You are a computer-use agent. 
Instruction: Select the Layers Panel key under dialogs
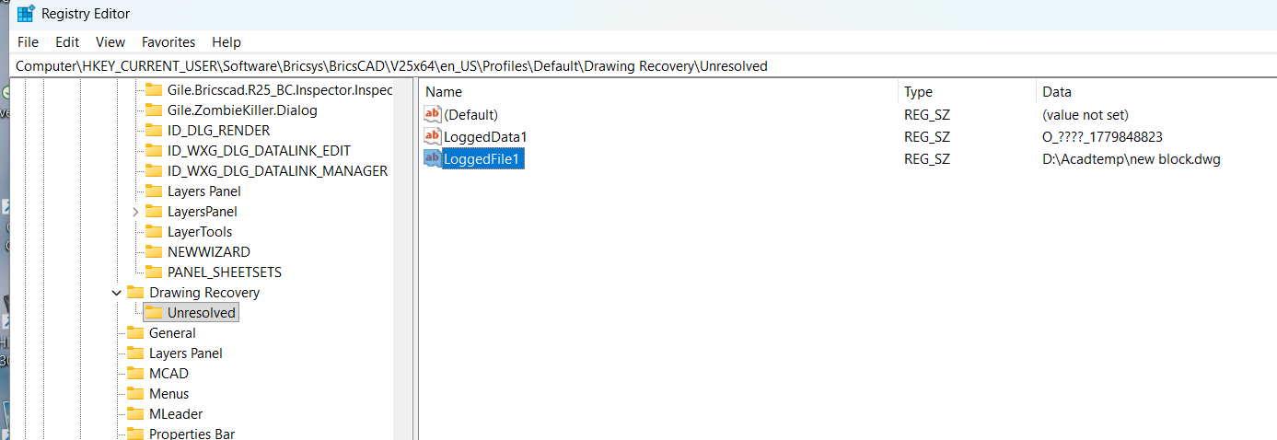tap(204, 191)
